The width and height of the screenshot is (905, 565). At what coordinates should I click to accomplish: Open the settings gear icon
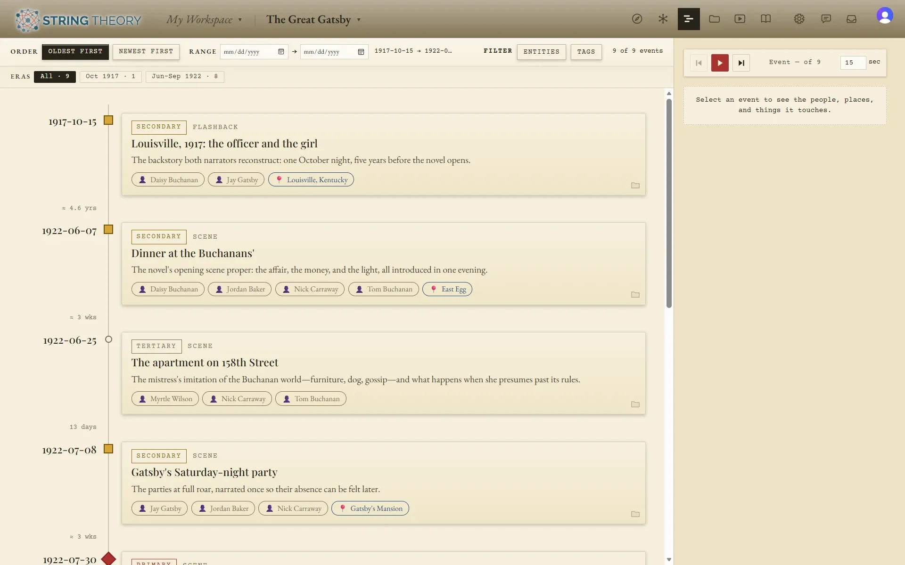coord(799,19)
